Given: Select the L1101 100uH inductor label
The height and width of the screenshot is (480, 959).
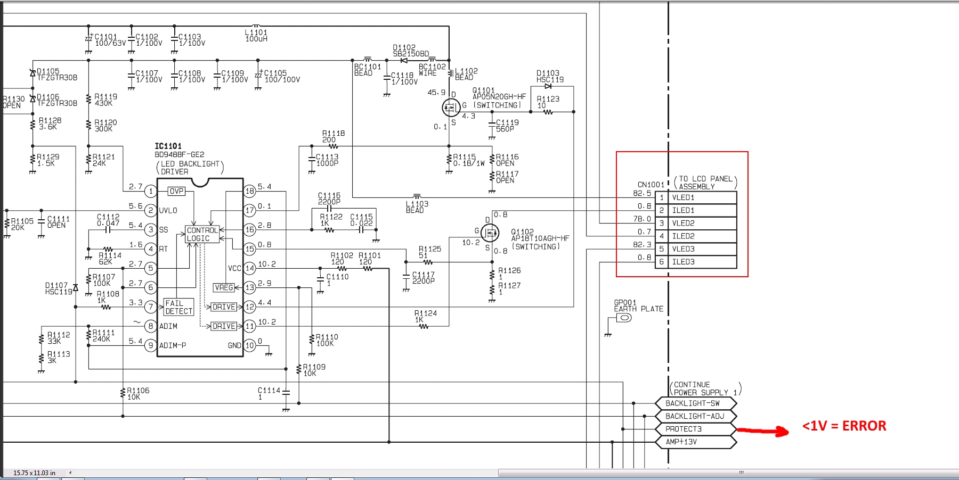Looking at the screenshot, I should pyautogui.click(x=256, y=36).
